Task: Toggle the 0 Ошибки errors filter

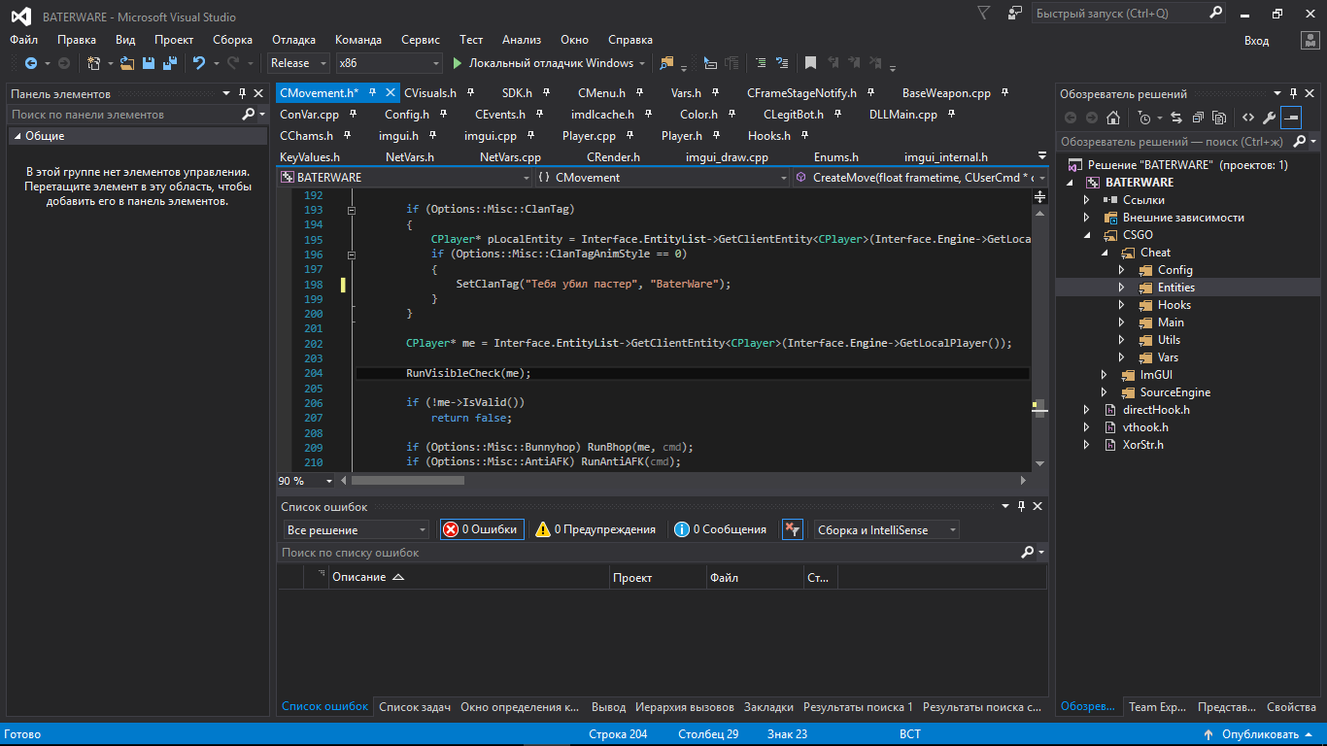Action: coord(482,529)
